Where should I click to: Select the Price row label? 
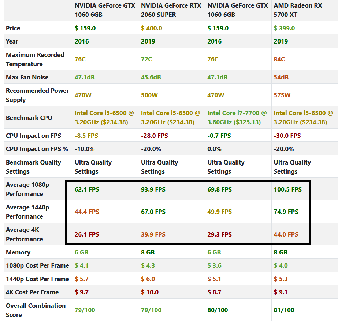click(x=13, y=28)
